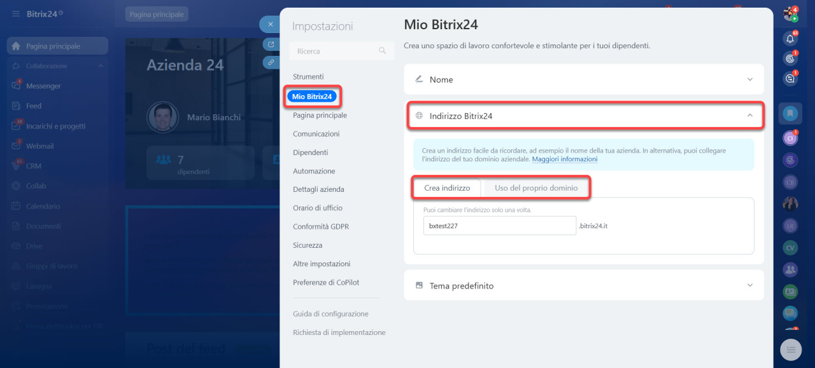The height and width of the screenshot is (368, 815).
Task: Click the round menu button at bottom right
Action: pos(791,350)
